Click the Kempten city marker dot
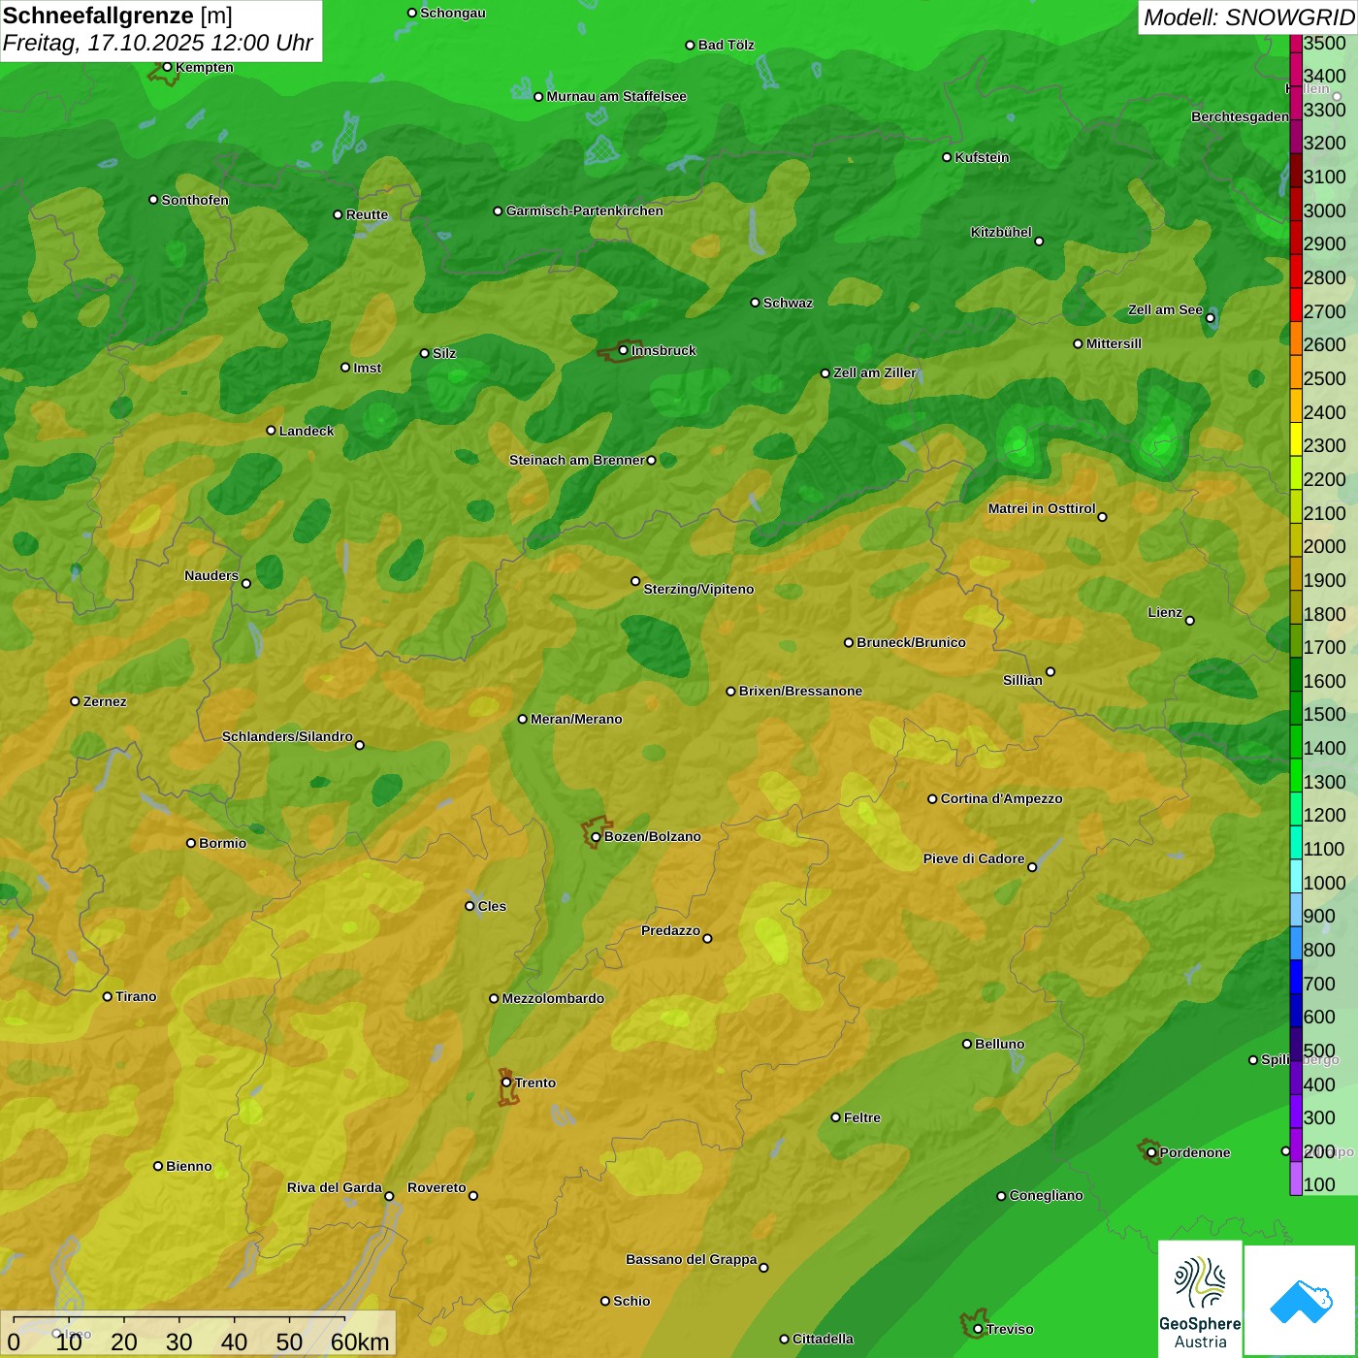This screenshot has width=1358, height=1358. pos(168,67)
